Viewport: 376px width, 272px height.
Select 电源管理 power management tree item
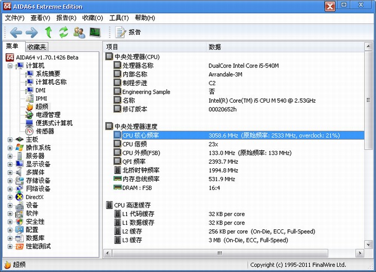[x=48, y=115]
